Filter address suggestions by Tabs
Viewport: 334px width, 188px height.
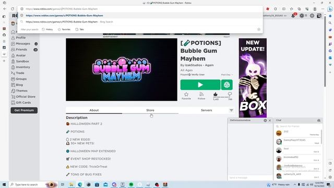79,29
